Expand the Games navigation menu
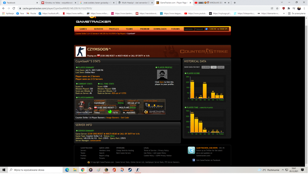 tap(83, 29)
